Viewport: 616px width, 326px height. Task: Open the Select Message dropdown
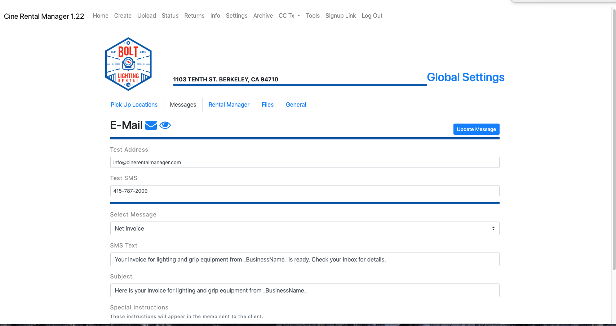[x=305, y=228]
